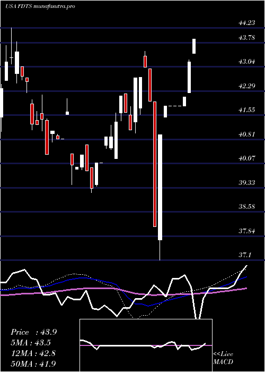Select the 43.78 price axis label
Screen dimensions: 265x372
247,38
